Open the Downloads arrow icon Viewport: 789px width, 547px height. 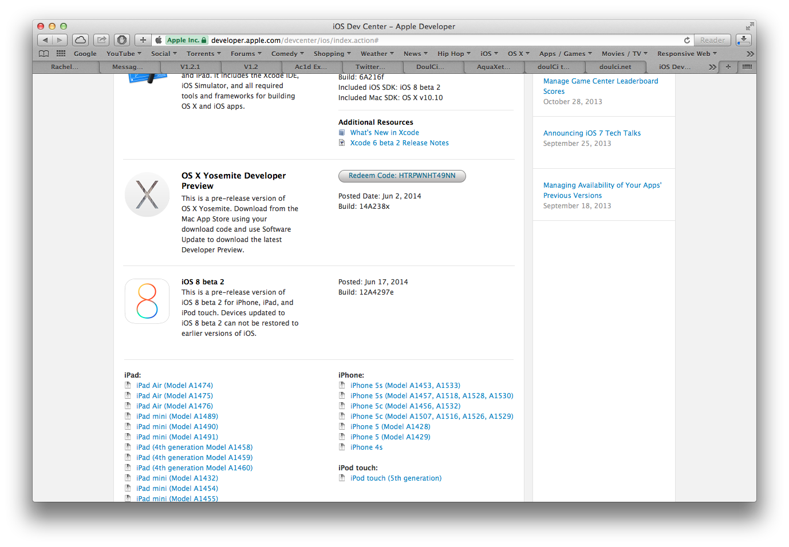(x=743, y=40)
